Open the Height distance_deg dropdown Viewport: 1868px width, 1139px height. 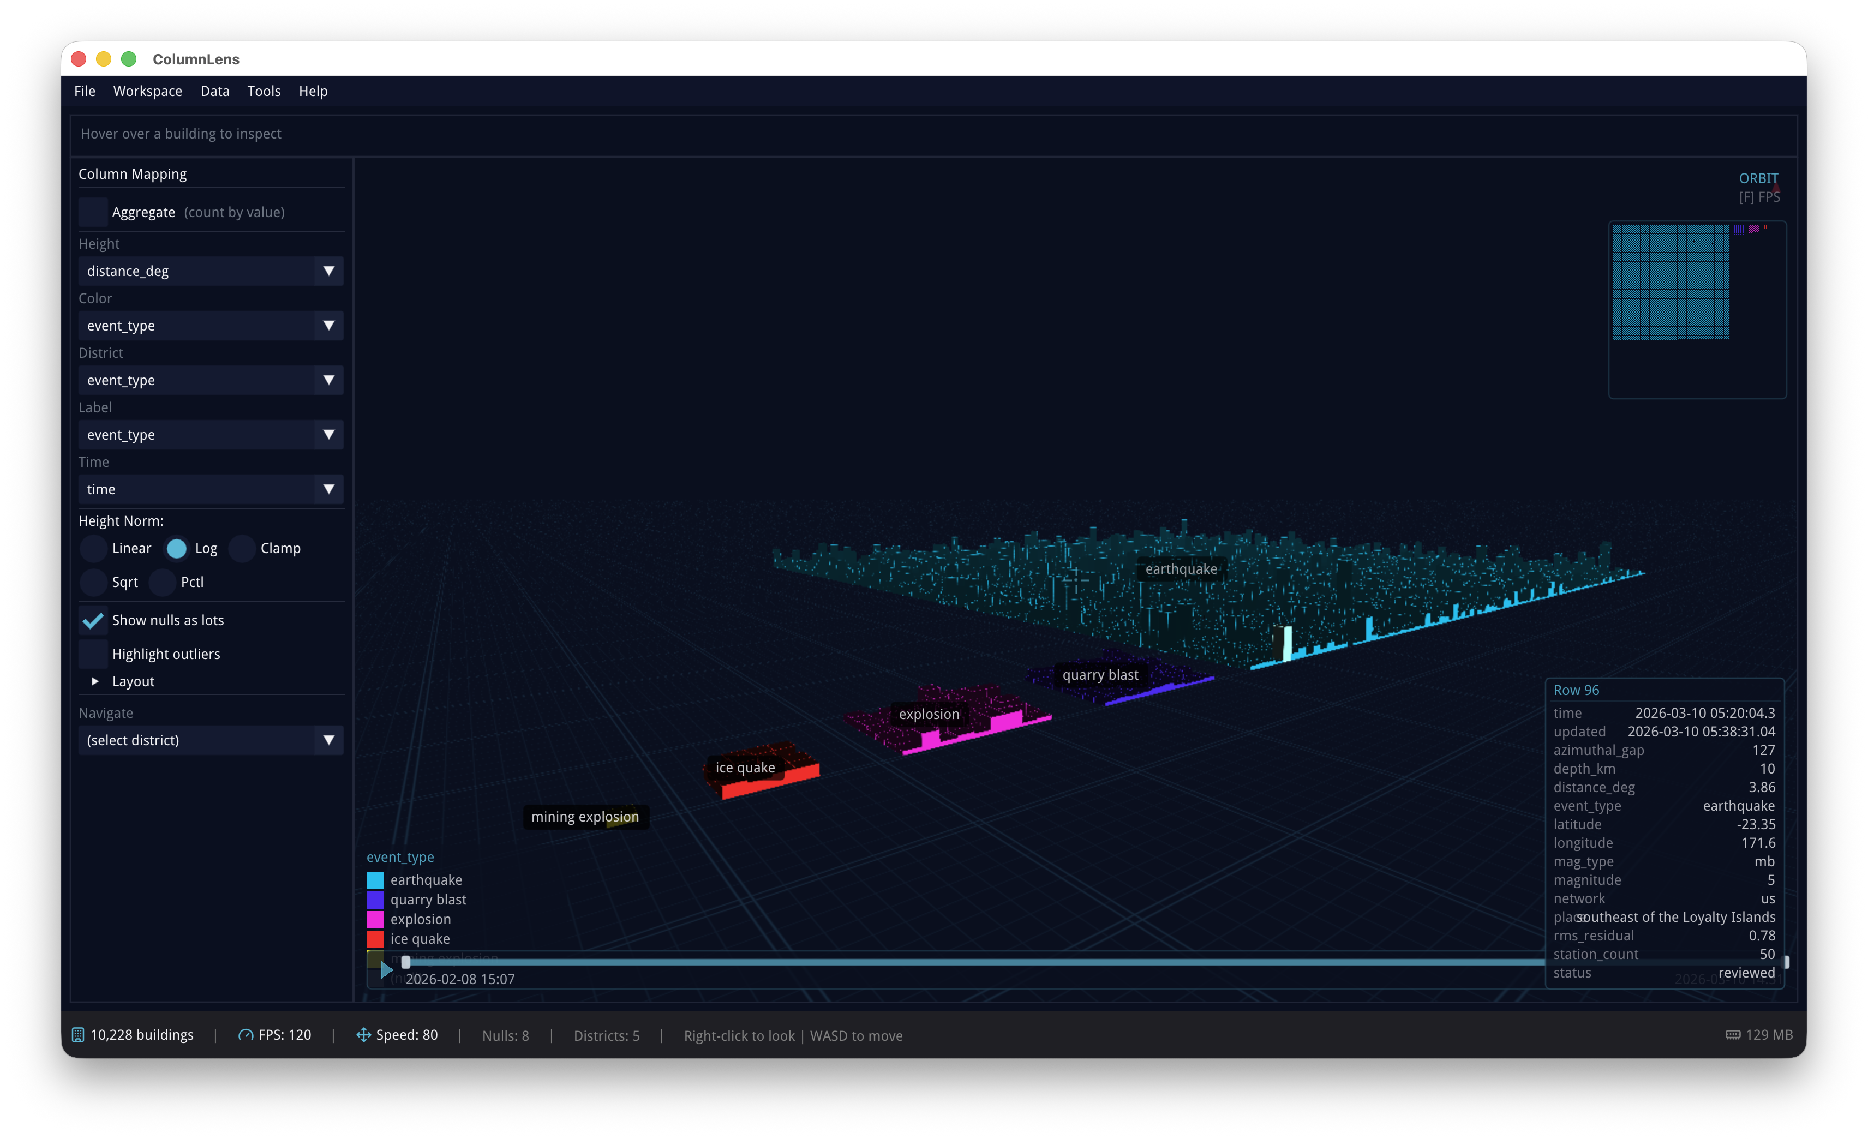[211, 271]
